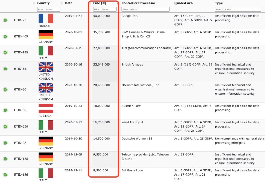Click green plus icon for ETID-60
265x183 pixels.
point(5,90)
